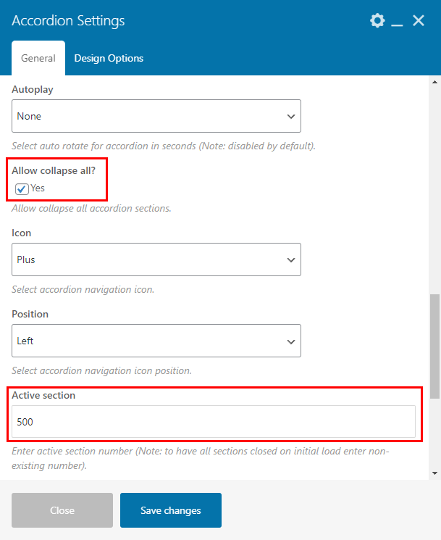Click the Position dropdown chevron arrow
This screenshot has width=441, height=540.
coord(291,341)
